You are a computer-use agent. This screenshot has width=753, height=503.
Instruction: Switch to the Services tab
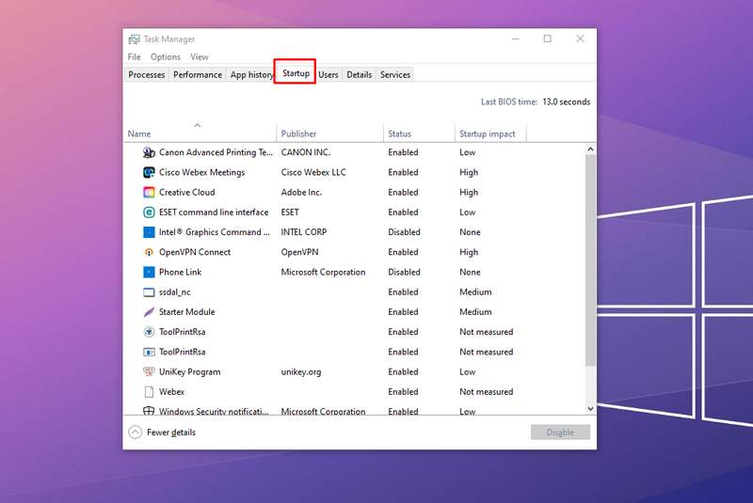pyautogui.click(x=395, y=75)
